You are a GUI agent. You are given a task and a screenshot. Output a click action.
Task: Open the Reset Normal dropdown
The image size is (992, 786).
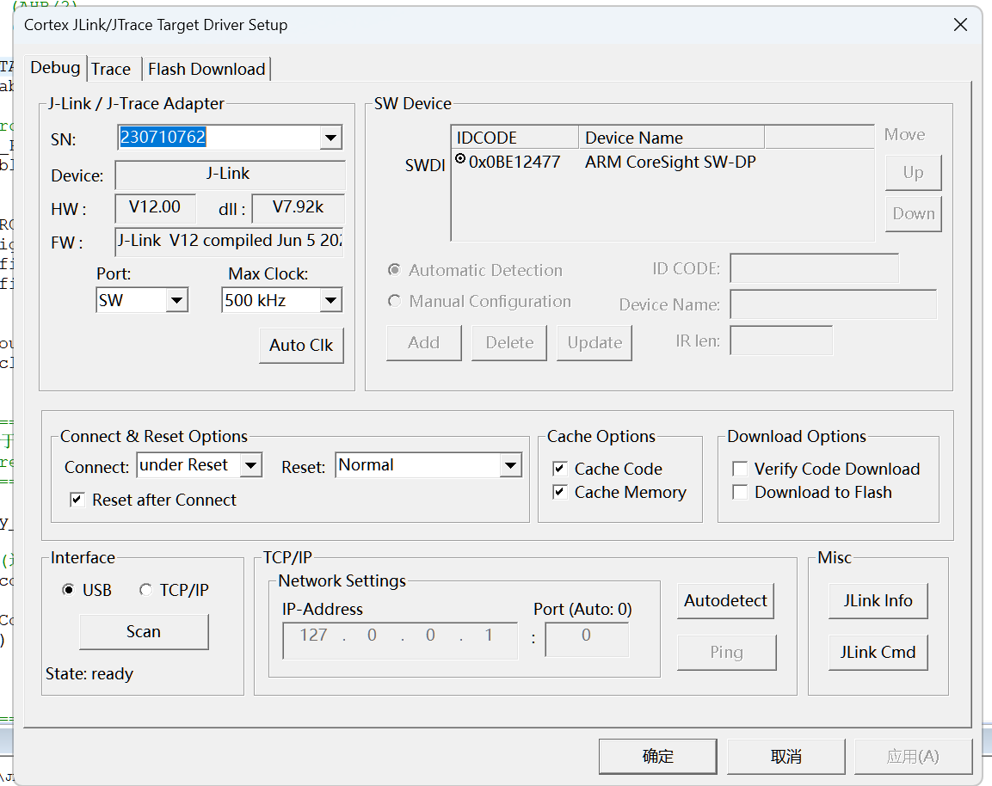[x=510, y=465]
